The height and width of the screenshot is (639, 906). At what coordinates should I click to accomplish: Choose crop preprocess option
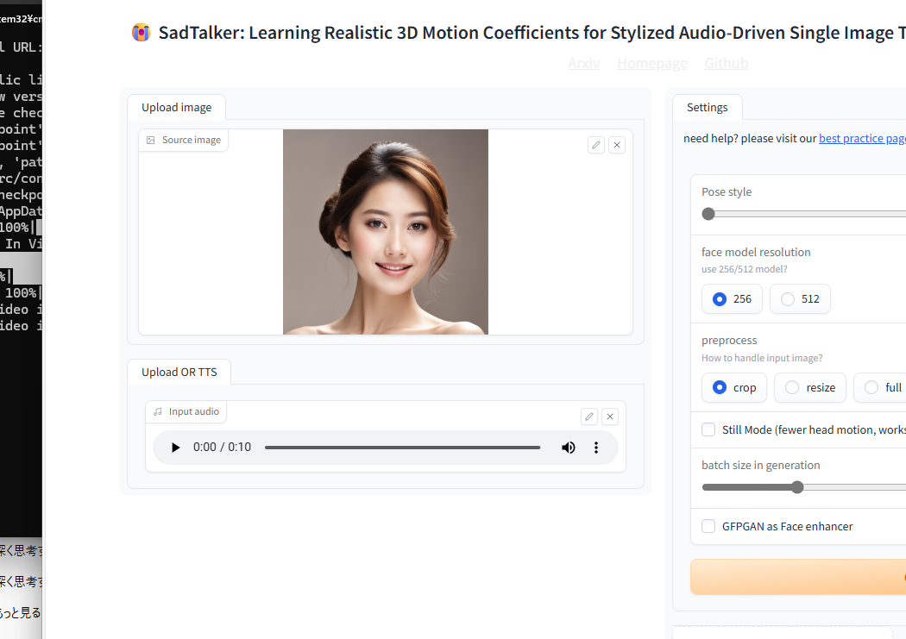(x=720, y=388)
